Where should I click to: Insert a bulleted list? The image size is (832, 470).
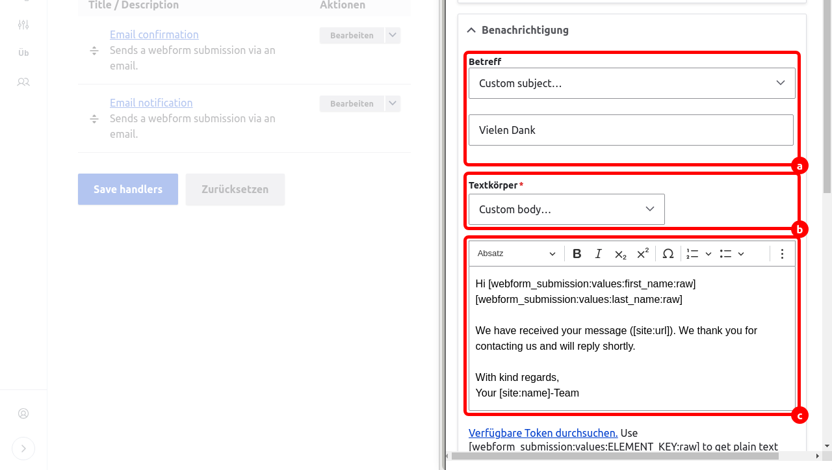pyautogui.click(x=726, y=254)
